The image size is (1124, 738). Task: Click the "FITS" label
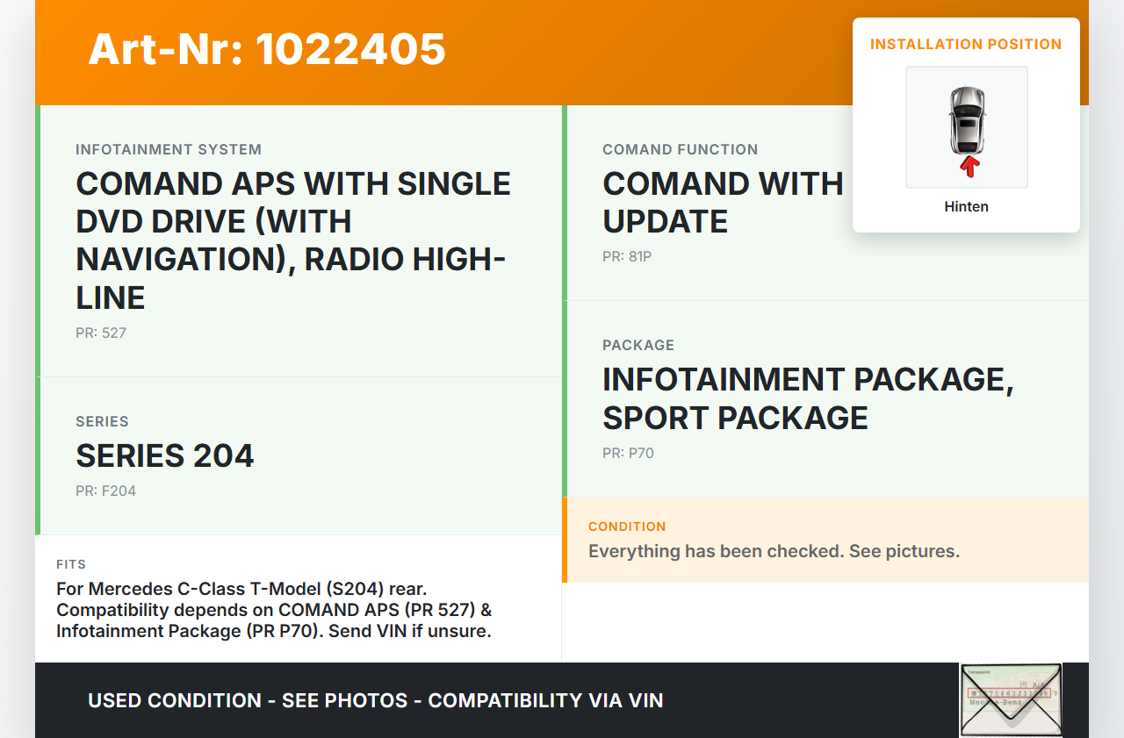click(x=71, y=564)
